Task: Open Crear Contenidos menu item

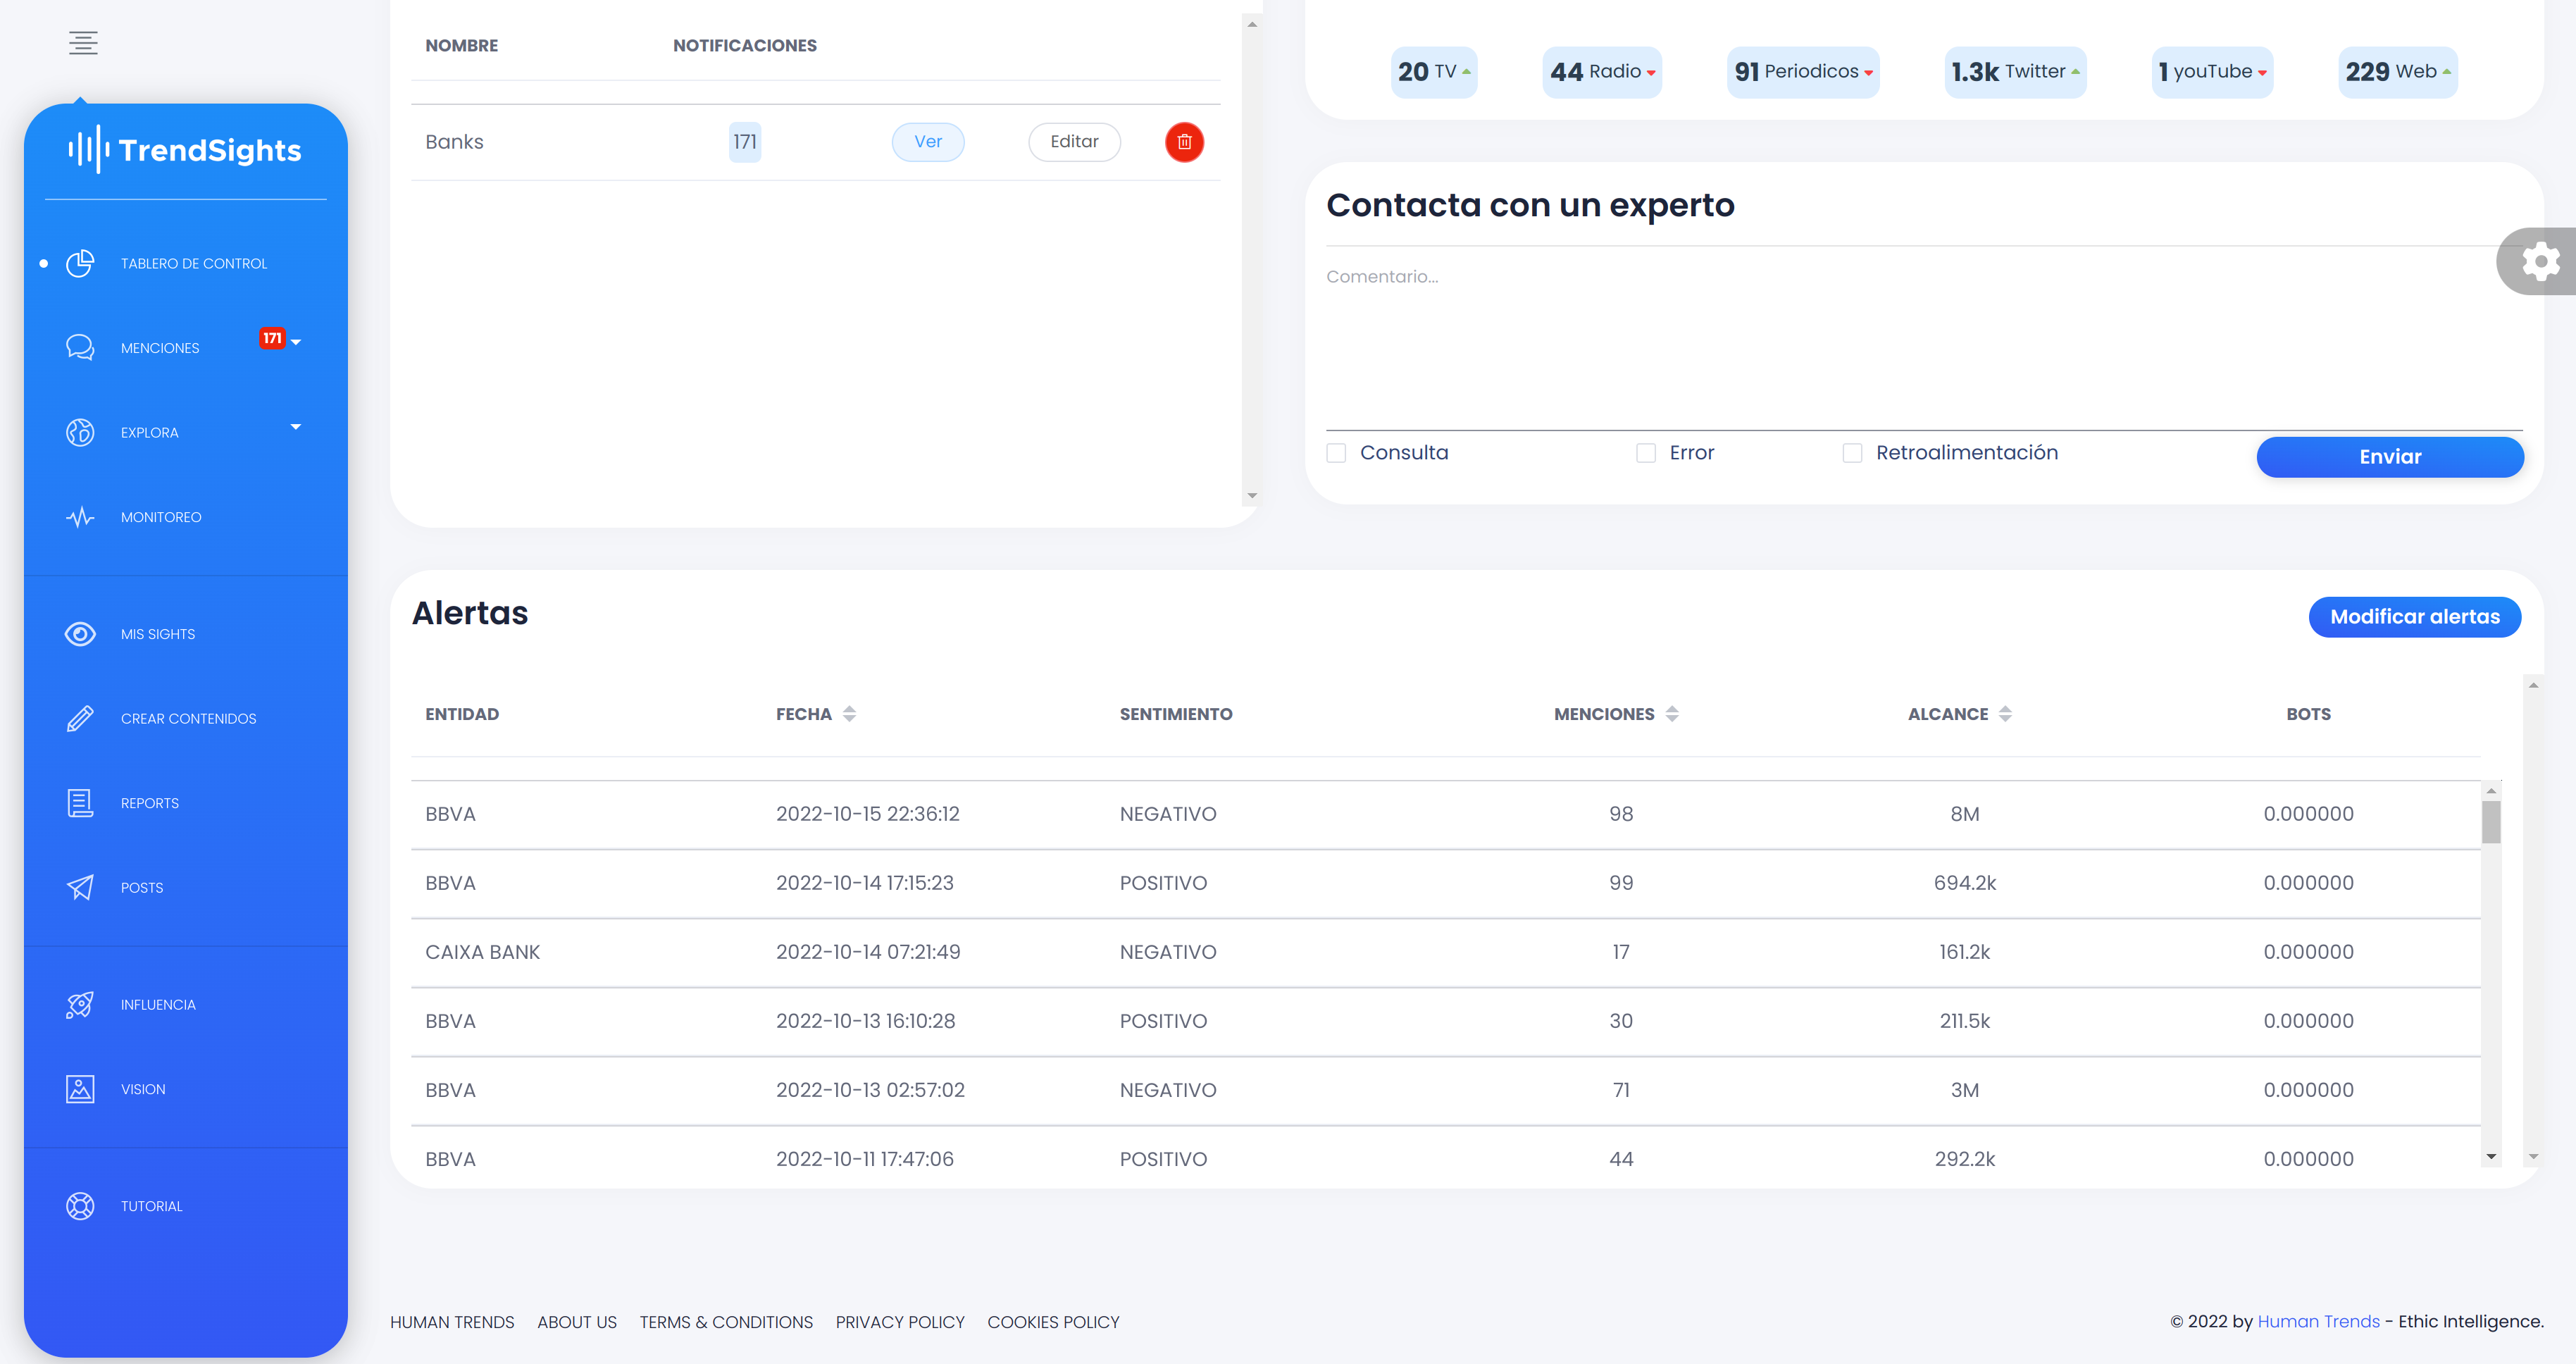Action: (x=188, y=719)
